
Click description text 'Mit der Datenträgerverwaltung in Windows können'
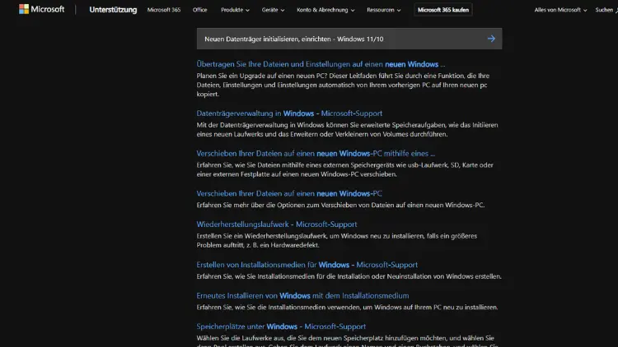pos(347,129)
